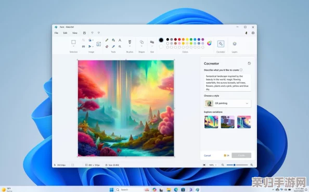Open Copilot from taskbar
This screenshot has width=309, height=192.
[154, 189]
